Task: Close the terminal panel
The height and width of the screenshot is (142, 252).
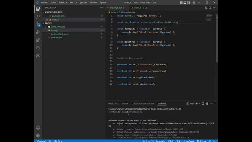Action: 215,103
